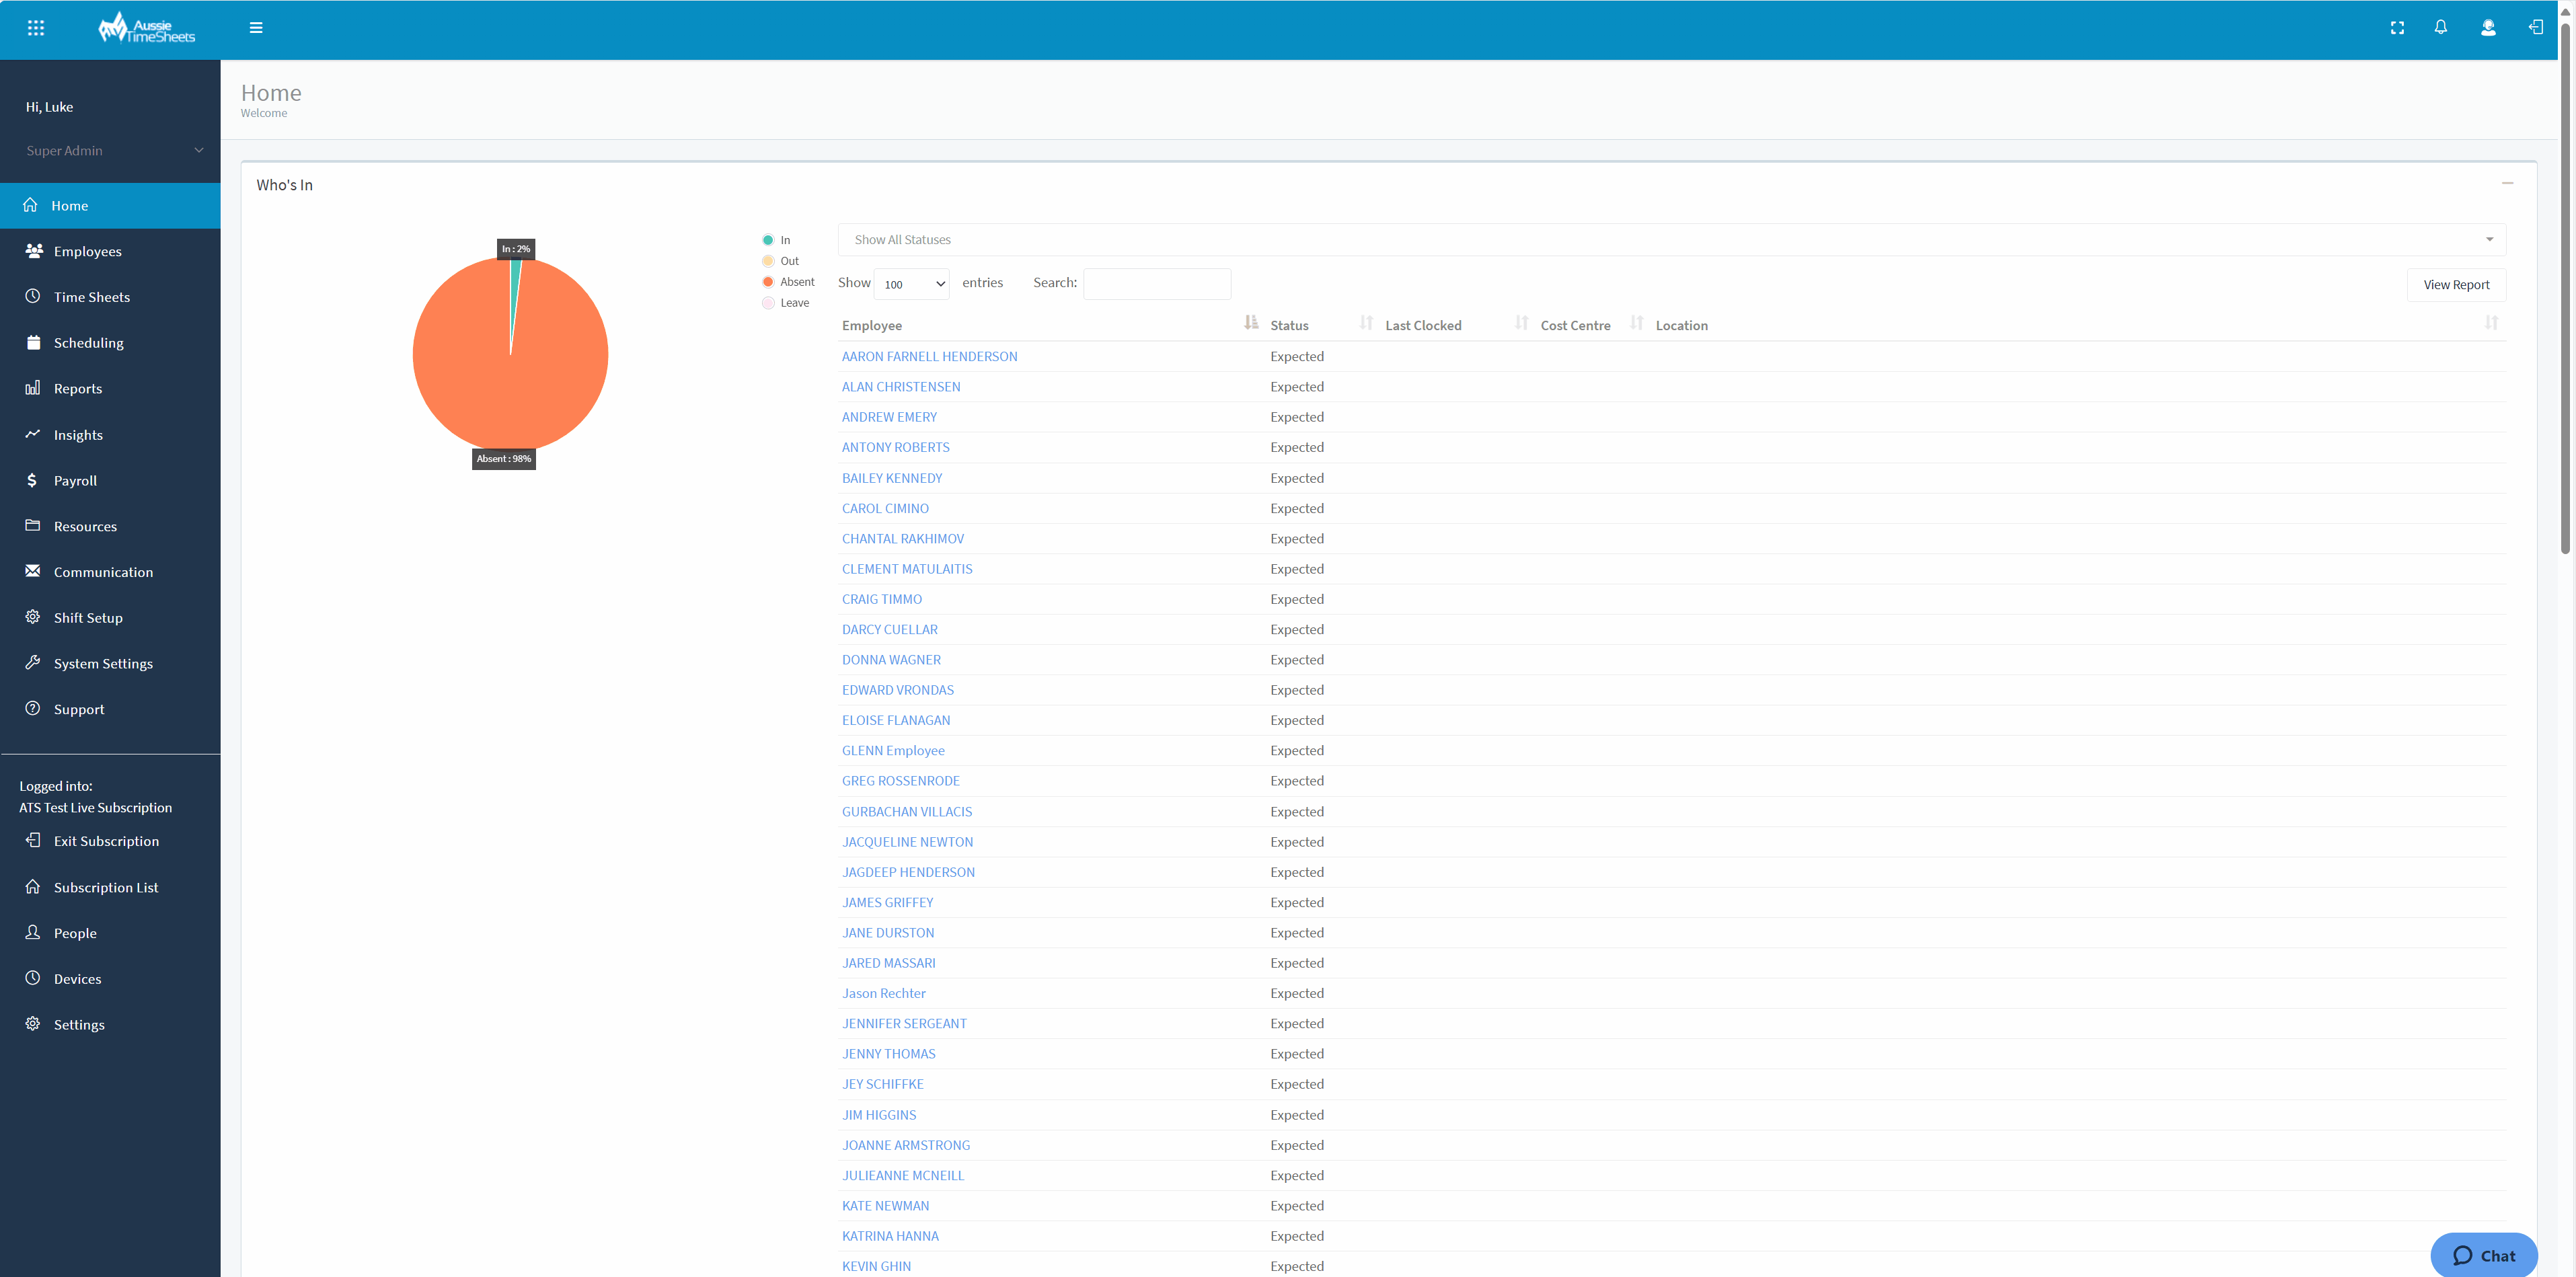Toggle the Absent legend in the pie chart
Image resolution: width=2576 pixels, height=1277 pixels.
767,281
